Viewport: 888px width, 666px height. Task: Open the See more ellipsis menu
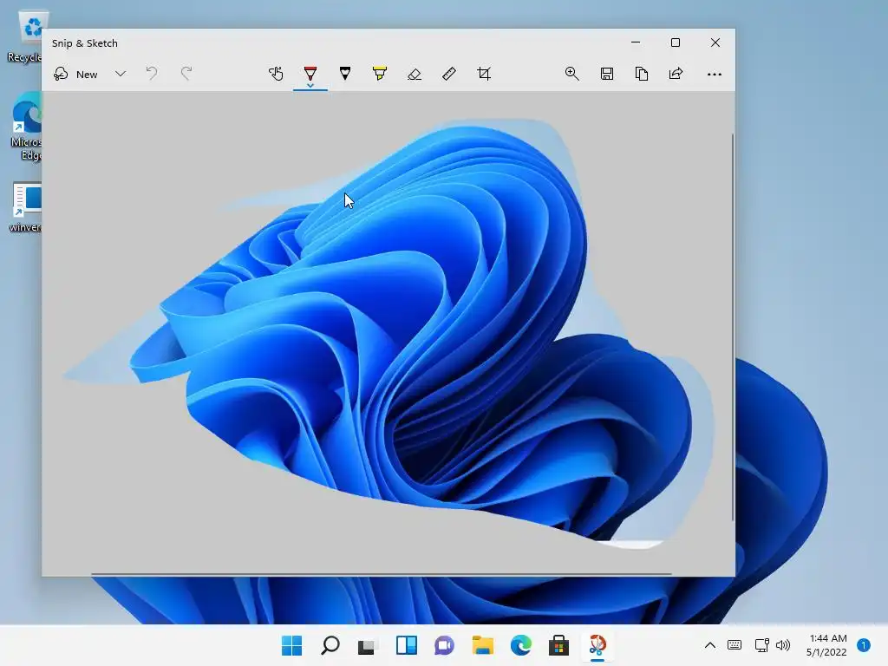pos(715,75)
